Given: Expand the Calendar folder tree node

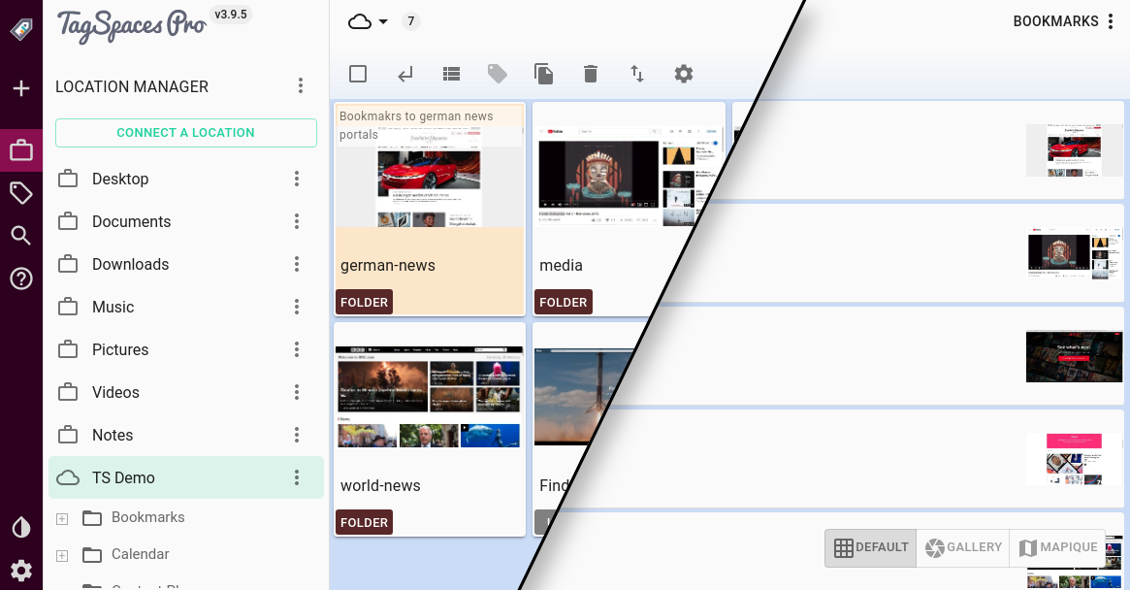Looking at the screenshot, I should tap(62, 555).
